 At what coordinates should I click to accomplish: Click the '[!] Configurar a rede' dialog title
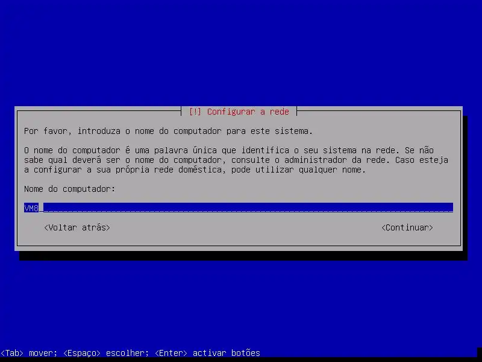(x=239, y=112)
